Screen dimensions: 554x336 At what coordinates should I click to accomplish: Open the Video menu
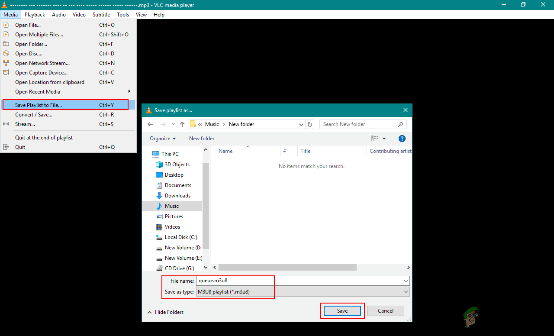click(x=79, y=14)
